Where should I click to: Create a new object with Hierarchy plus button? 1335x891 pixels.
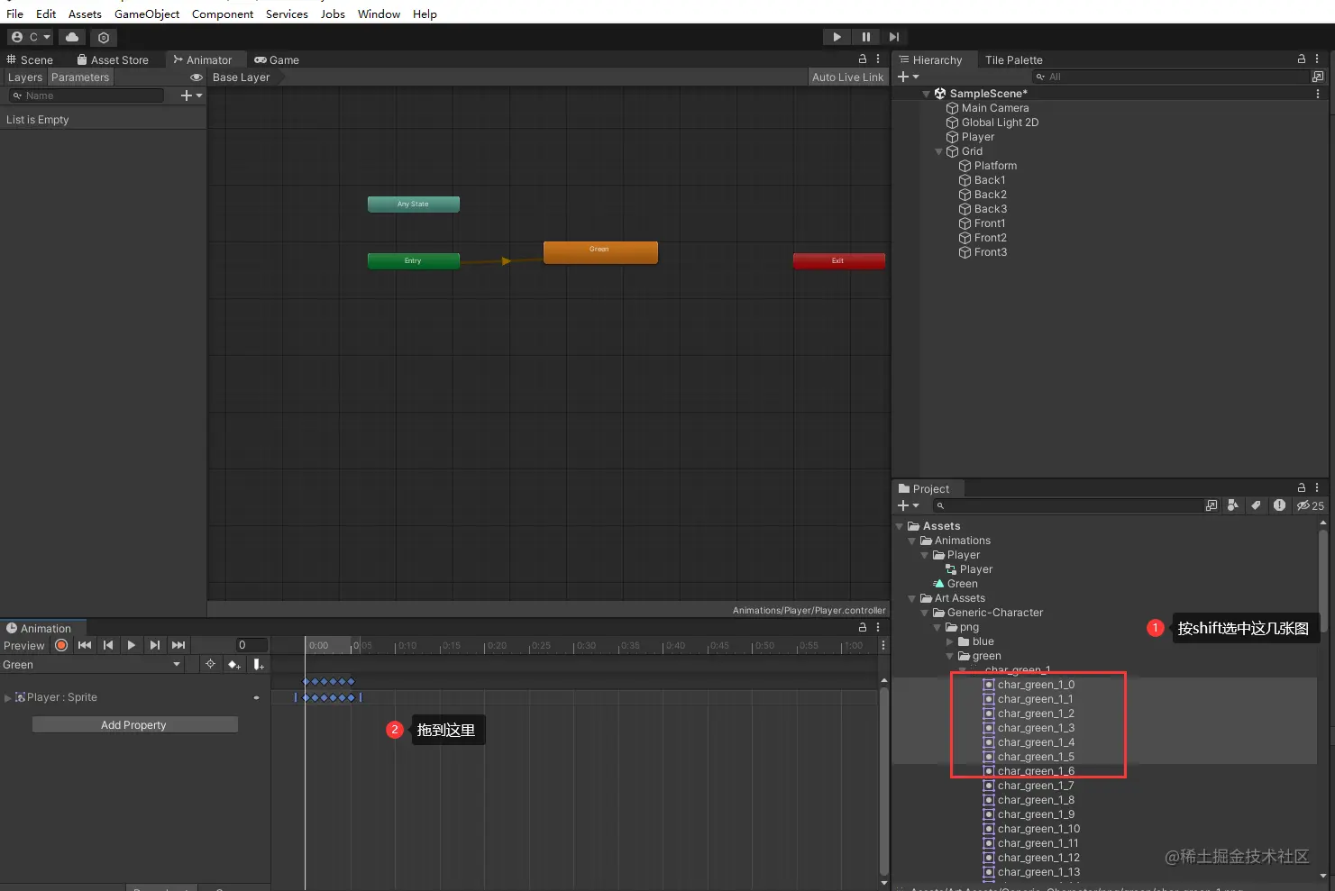click(909, 77)
